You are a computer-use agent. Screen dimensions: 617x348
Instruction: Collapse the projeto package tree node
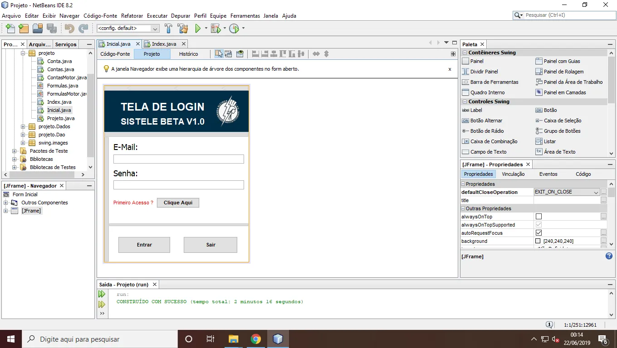[x=23, y=53]
